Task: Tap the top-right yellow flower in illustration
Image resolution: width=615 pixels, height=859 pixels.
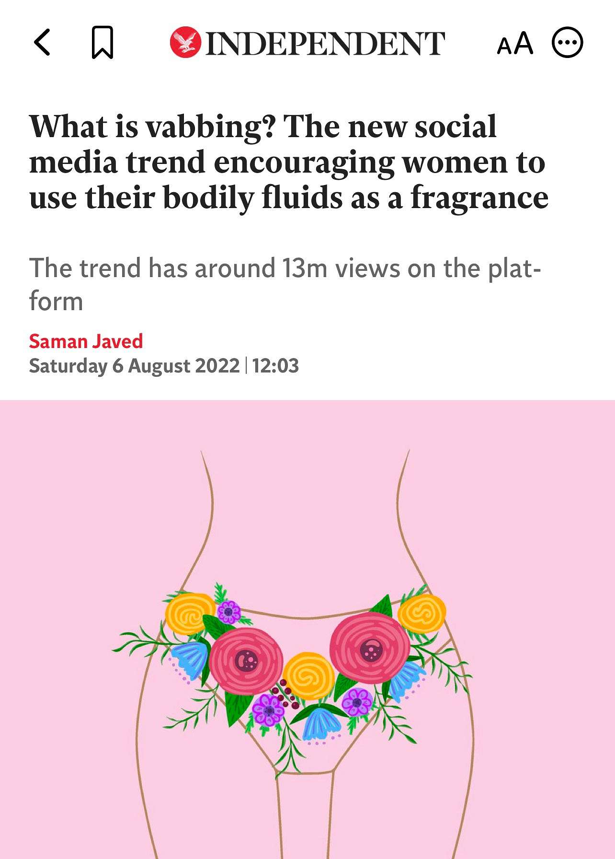Action: click(x=422, y=614)
